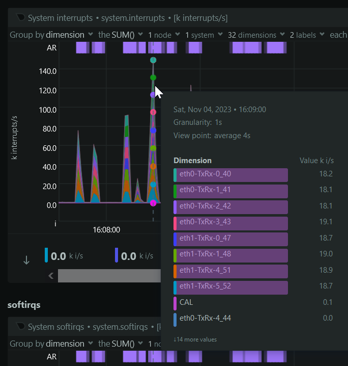
Task: Select eth0-TxRx-1_41 dimension row
Action: (x=254, y=191)
